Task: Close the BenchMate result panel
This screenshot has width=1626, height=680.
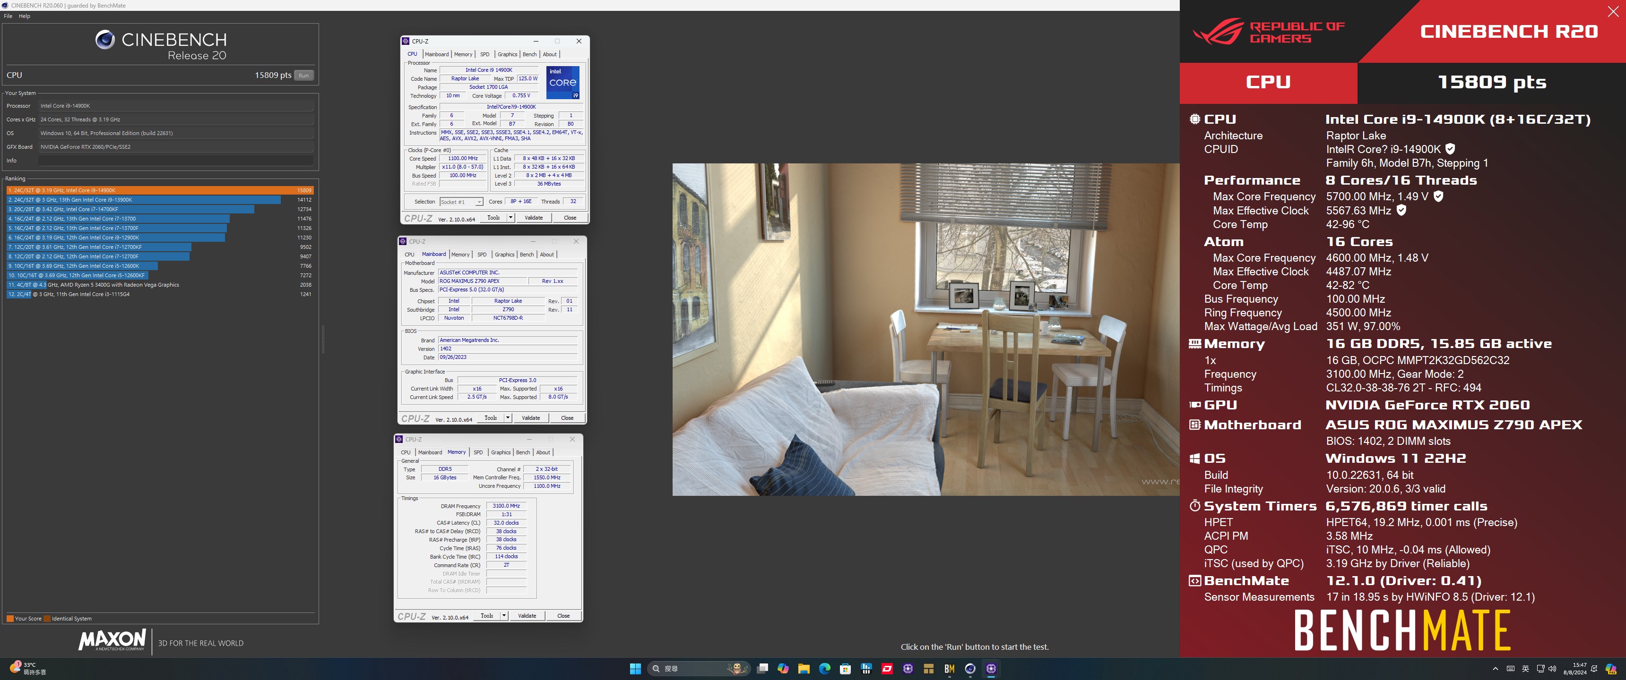Action: [x=1613, y=11]
